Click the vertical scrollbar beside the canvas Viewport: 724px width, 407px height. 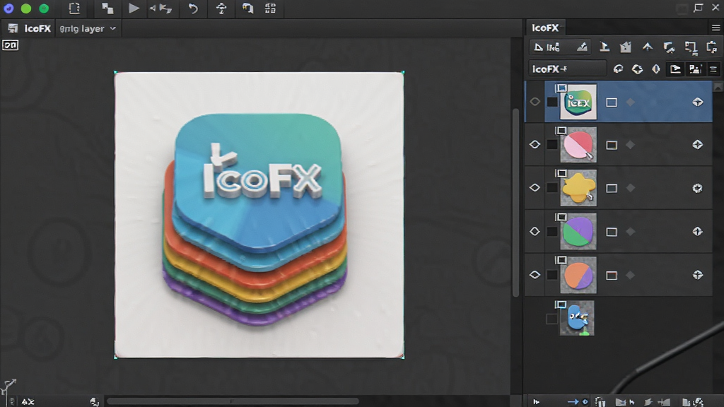(515, 203)
